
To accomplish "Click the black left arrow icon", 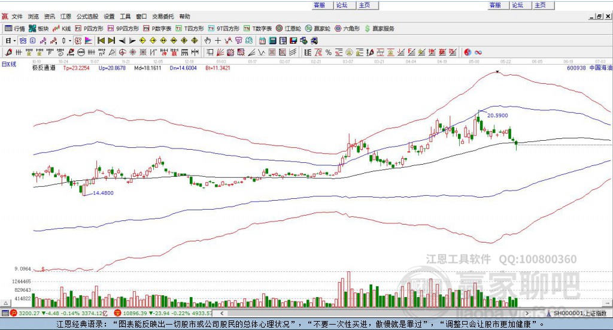I will click(122, 41).
